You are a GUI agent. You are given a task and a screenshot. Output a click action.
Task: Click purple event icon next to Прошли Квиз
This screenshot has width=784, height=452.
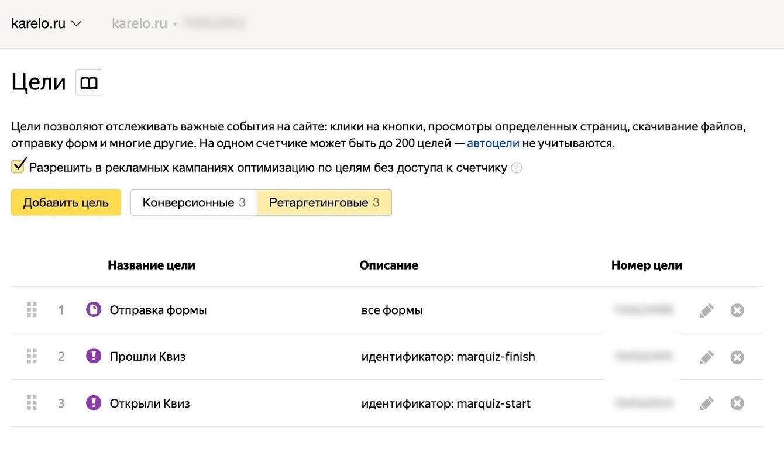(94, 356)
